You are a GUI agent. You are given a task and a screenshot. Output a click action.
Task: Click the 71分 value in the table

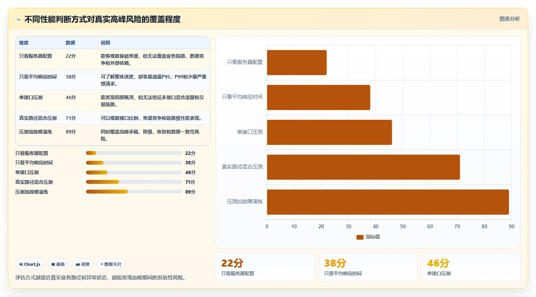click(x=71, y=118)
